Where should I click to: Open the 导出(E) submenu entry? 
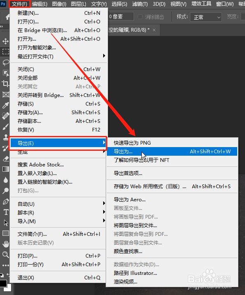coord(58,143)
